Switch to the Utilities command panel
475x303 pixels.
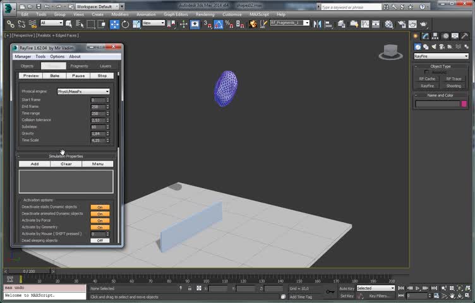pyautogui.click(x=465, y=36)
